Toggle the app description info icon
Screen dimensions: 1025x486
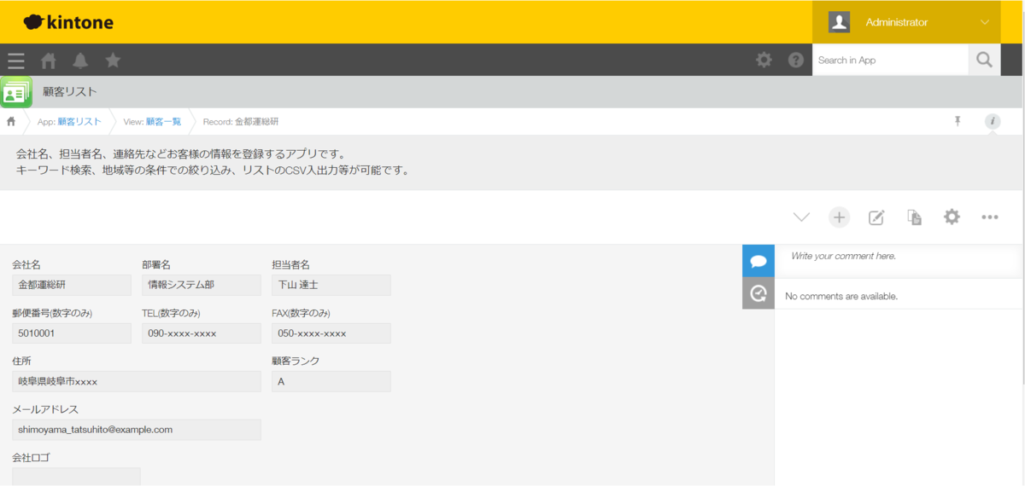coord(992,122)
